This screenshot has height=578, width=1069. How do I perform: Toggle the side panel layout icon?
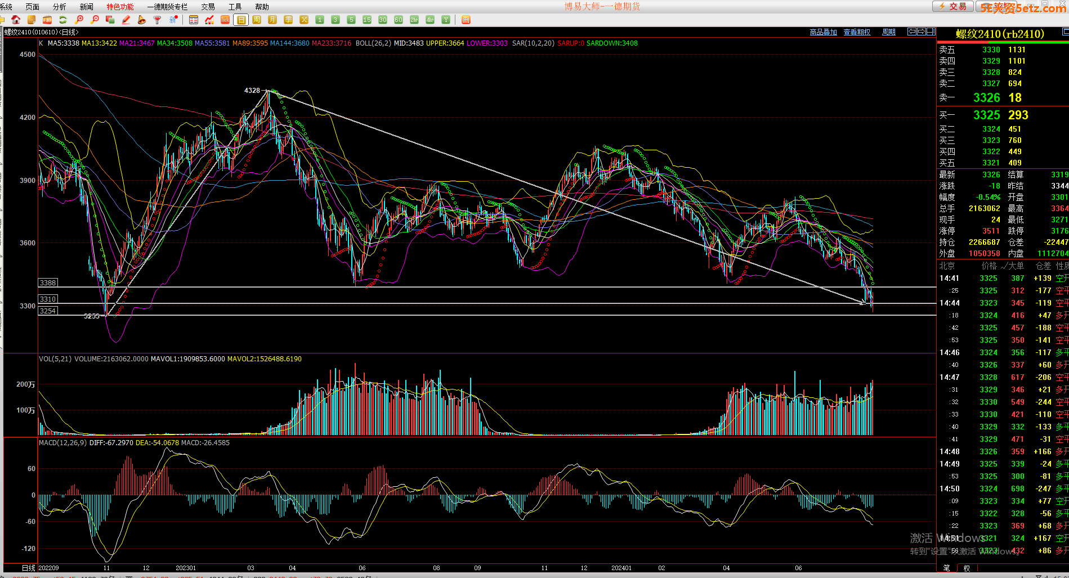click(931, 32)
